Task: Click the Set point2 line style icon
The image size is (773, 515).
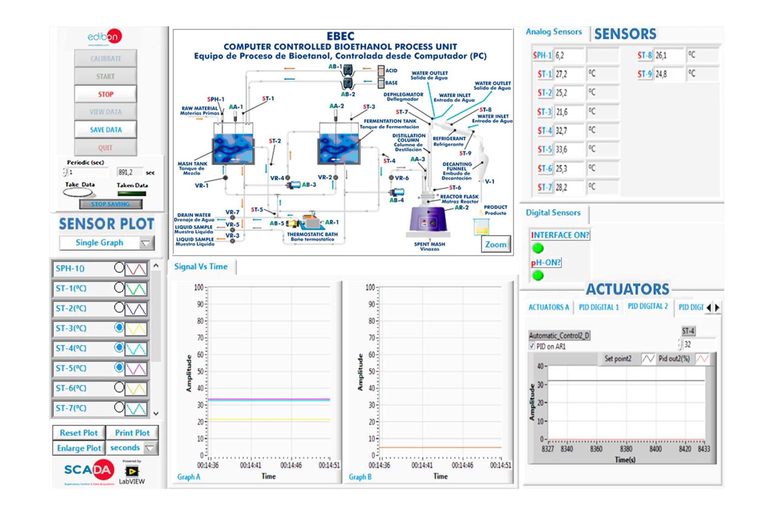Action: click(x=648, y=358)
